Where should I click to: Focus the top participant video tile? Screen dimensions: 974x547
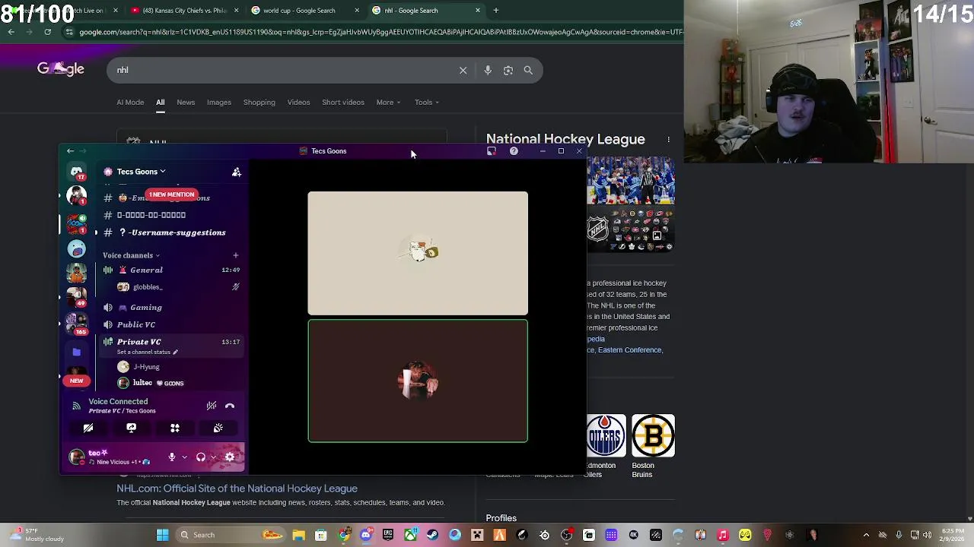[418, 253]
